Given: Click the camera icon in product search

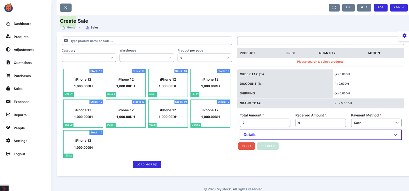Looking at the screenshot, I should click(66, 41).
